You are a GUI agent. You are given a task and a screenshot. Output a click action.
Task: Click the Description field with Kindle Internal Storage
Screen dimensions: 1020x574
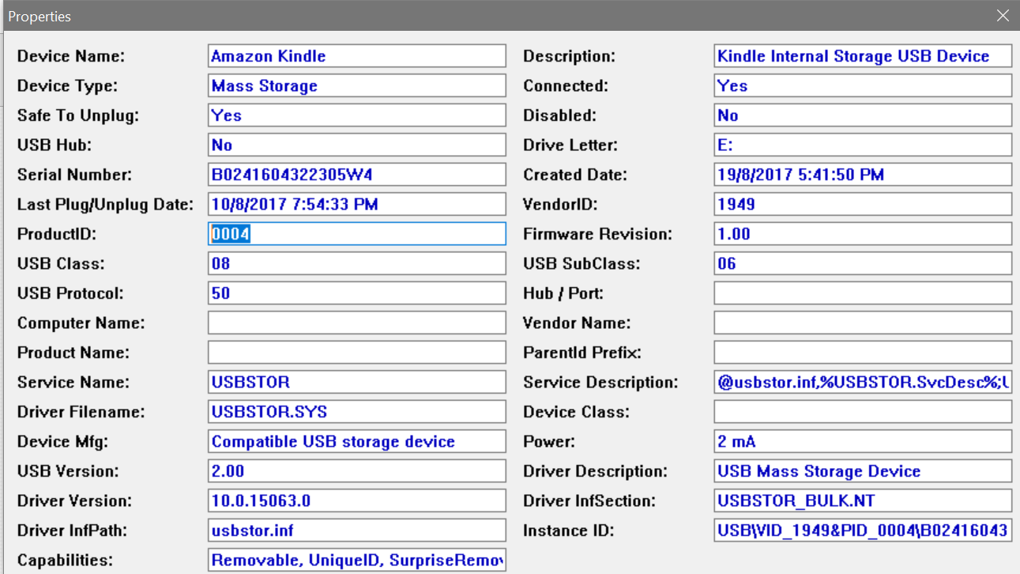(x=863, y=56)
